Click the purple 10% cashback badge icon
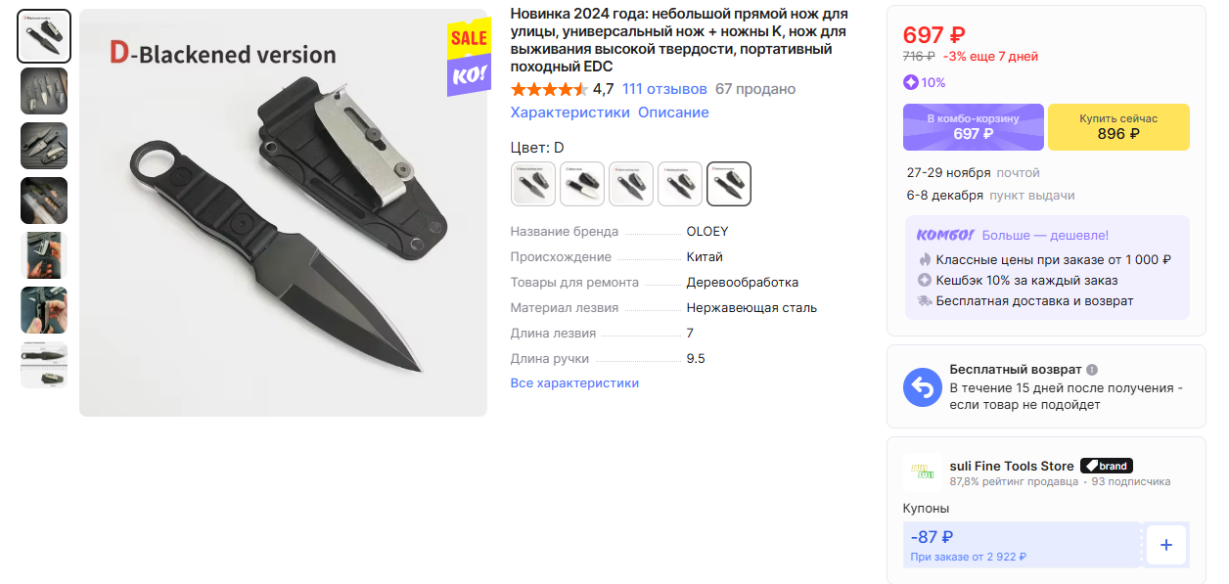Image resolution: width=1229 pixels, height=584 pixels. pos(910,82)
